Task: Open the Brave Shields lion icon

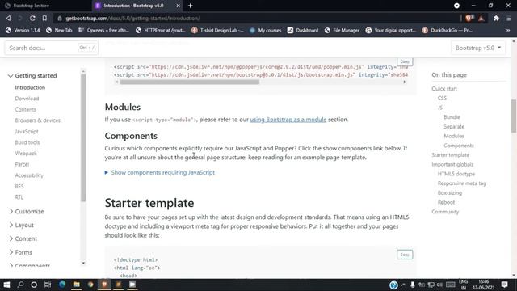Action: pos(469,18)
